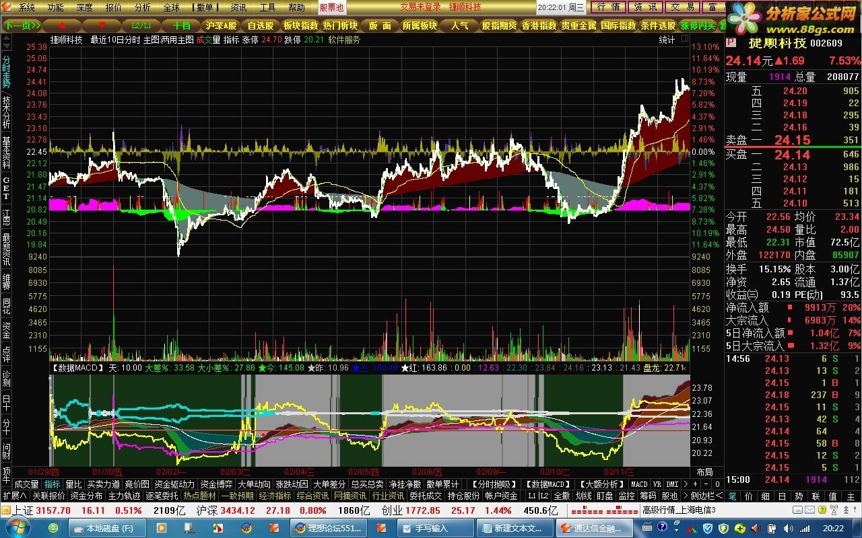Click the 0 reset button in indicator row
Image resolution: width=862 pixels, height=538 pixels.
717,484
